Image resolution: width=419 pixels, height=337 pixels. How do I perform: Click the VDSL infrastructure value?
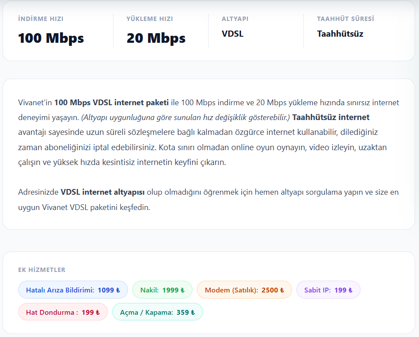[233, 34]
